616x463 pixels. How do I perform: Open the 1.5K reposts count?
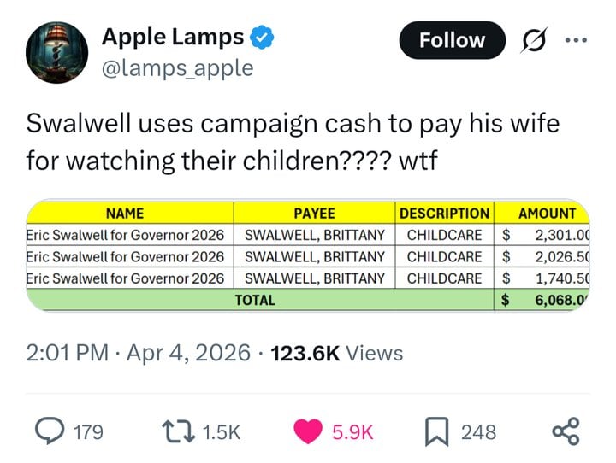[x=222, y=432]
